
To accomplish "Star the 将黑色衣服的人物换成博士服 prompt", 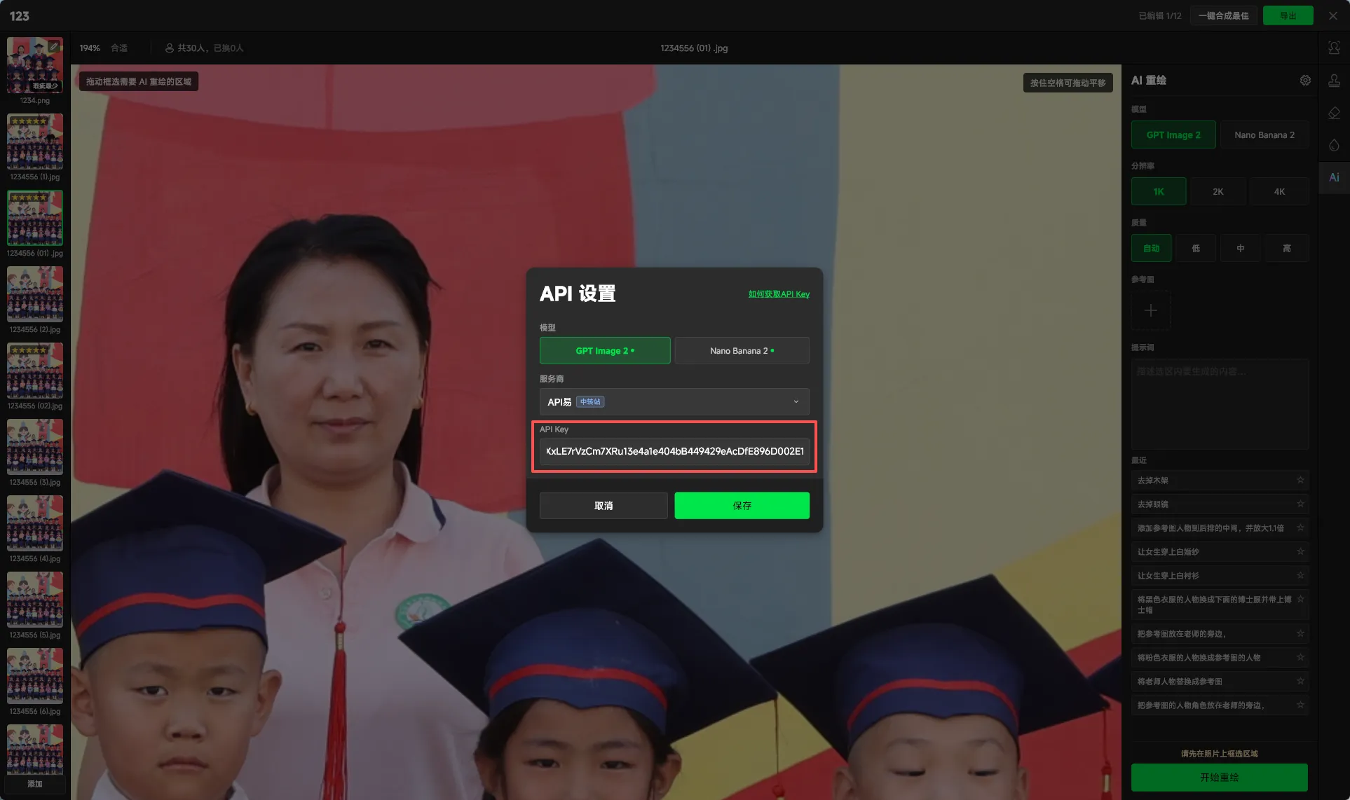I will point(1300,599).
